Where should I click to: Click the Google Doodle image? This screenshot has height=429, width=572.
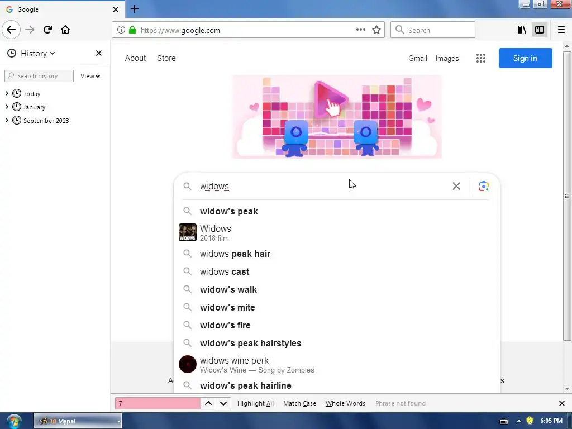pyautogui.click(x=337, y=117)
